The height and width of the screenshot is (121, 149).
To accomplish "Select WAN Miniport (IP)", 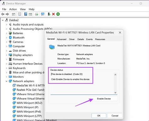I will point(27,107).
